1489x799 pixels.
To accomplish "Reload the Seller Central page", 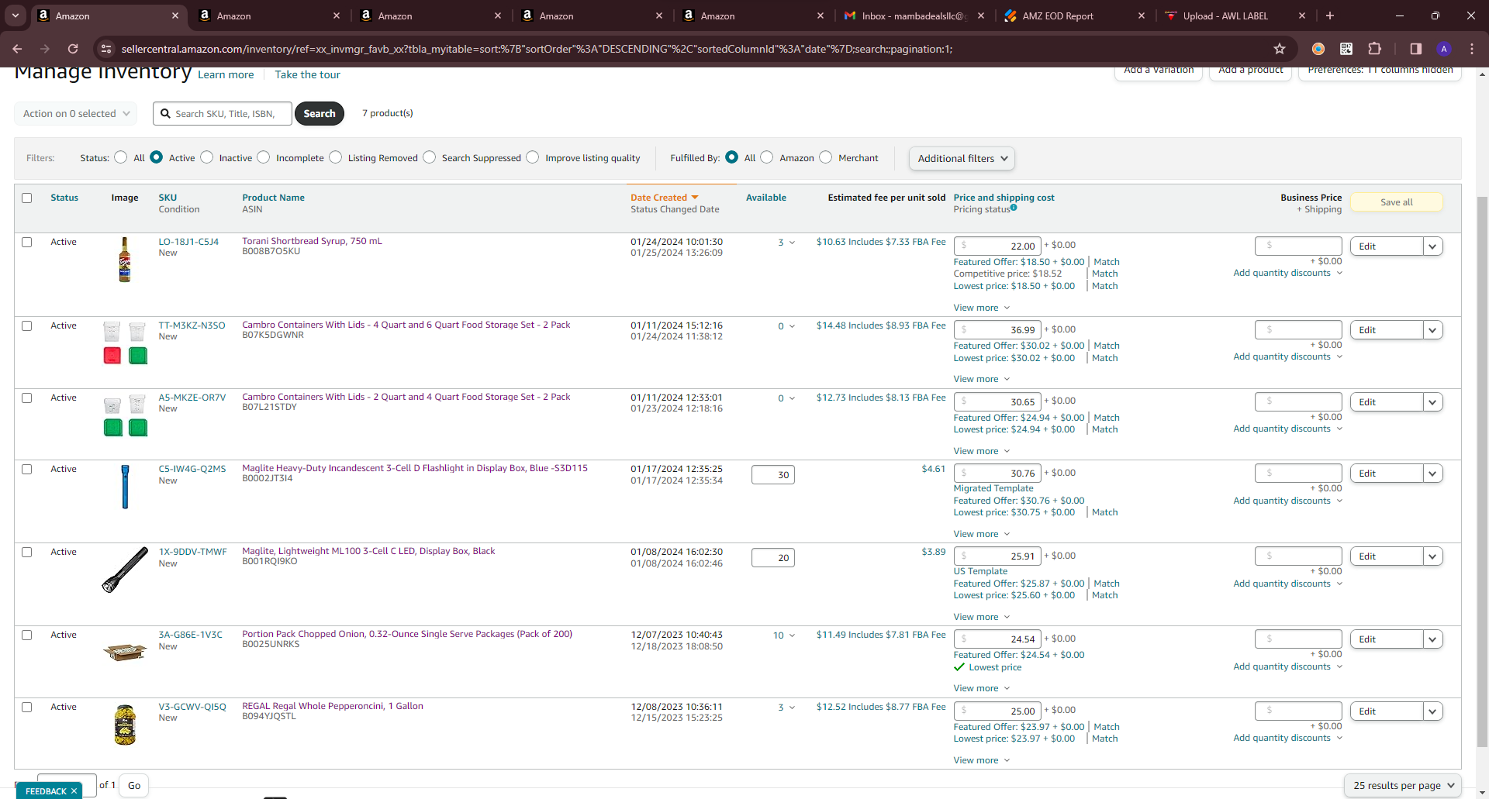I will tap(73, 49).
